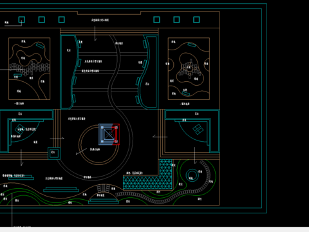
Task: Pick the middle cyan square in the top-left row
Action: (x=42, y=20)
